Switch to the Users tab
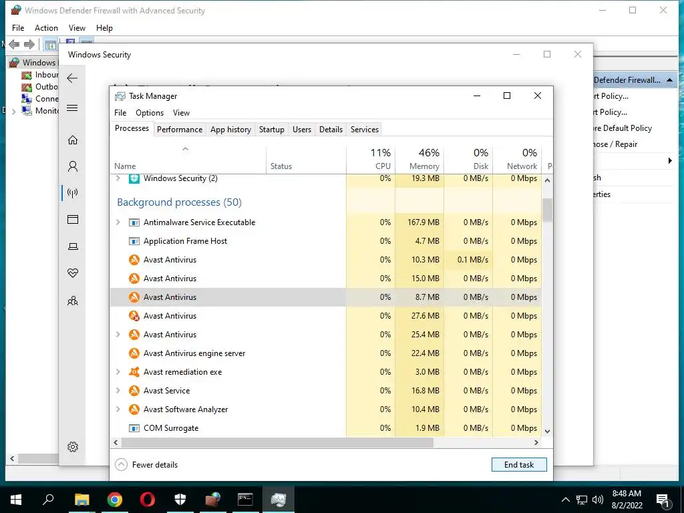 coord(302,129)
